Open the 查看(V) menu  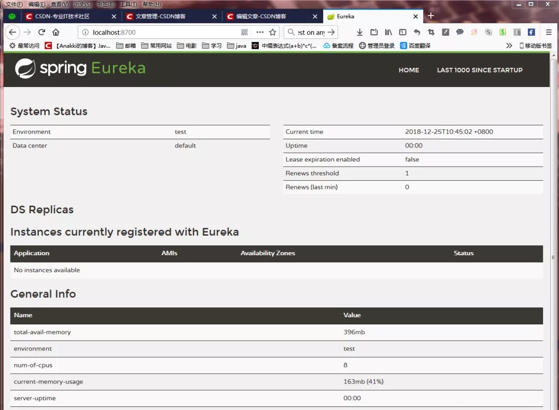pos(60,4)
